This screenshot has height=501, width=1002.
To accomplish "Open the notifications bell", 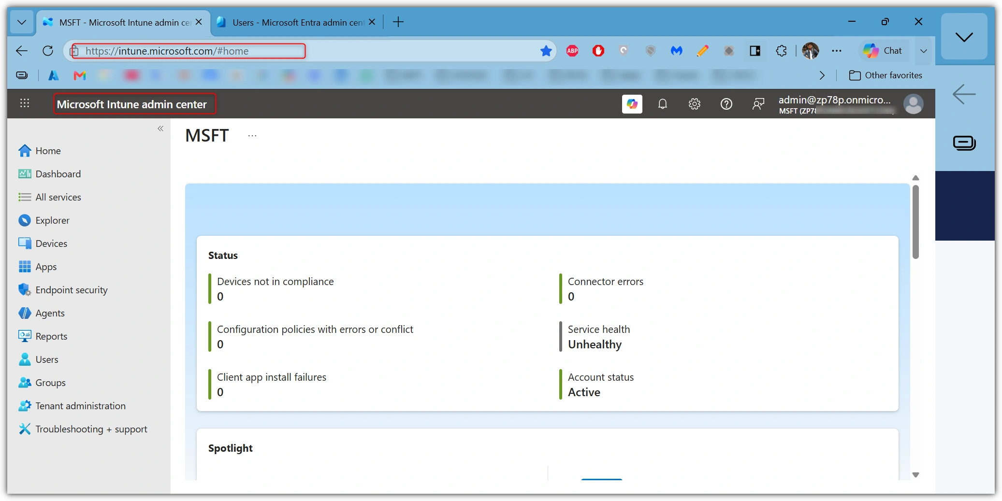I will point(663,104).
